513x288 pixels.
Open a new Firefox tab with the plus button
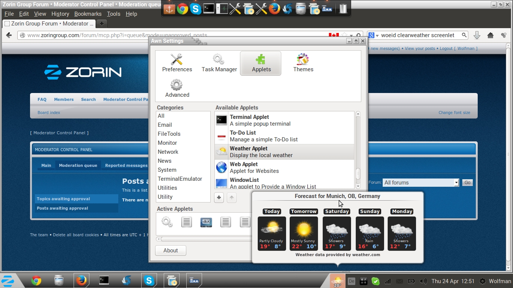coord(101,24)
